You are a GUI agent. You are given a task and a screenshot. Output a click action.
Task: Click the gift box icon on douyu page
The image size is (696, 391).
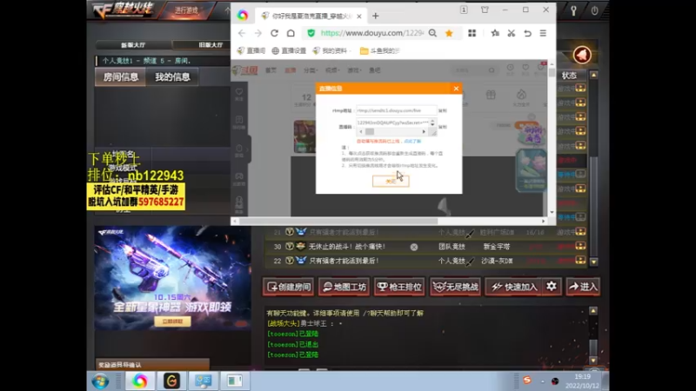(x=491, y=95)
